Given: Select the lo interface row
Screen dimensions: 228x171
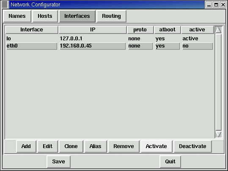Looking at the screenshot, I should coord(110,39).
